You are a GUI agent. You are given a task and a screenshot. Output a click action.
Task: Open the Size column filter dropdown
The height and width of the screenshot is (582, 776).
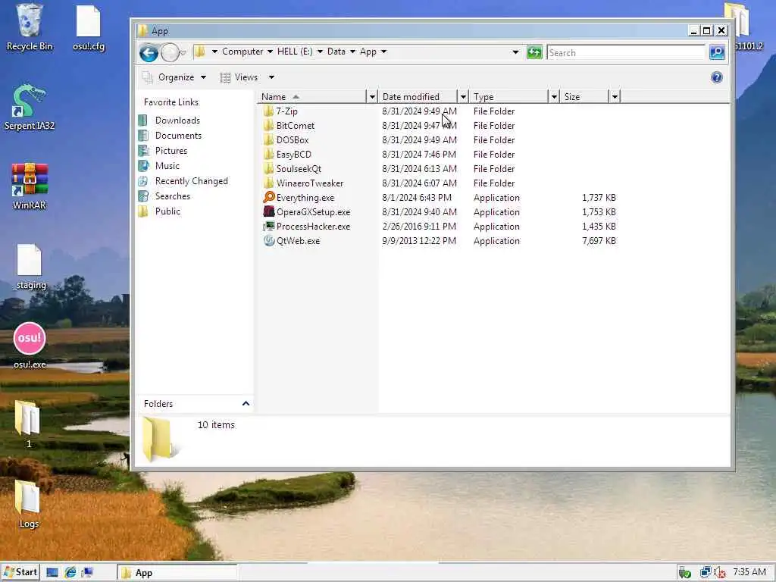615,96
